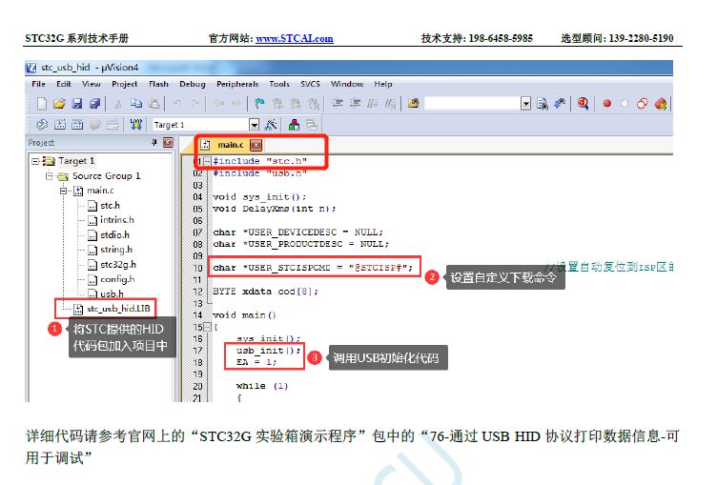Viewport: 717px width, 485px height.
Task: Open the www.STCAI.com link
Action: [295, 38]
